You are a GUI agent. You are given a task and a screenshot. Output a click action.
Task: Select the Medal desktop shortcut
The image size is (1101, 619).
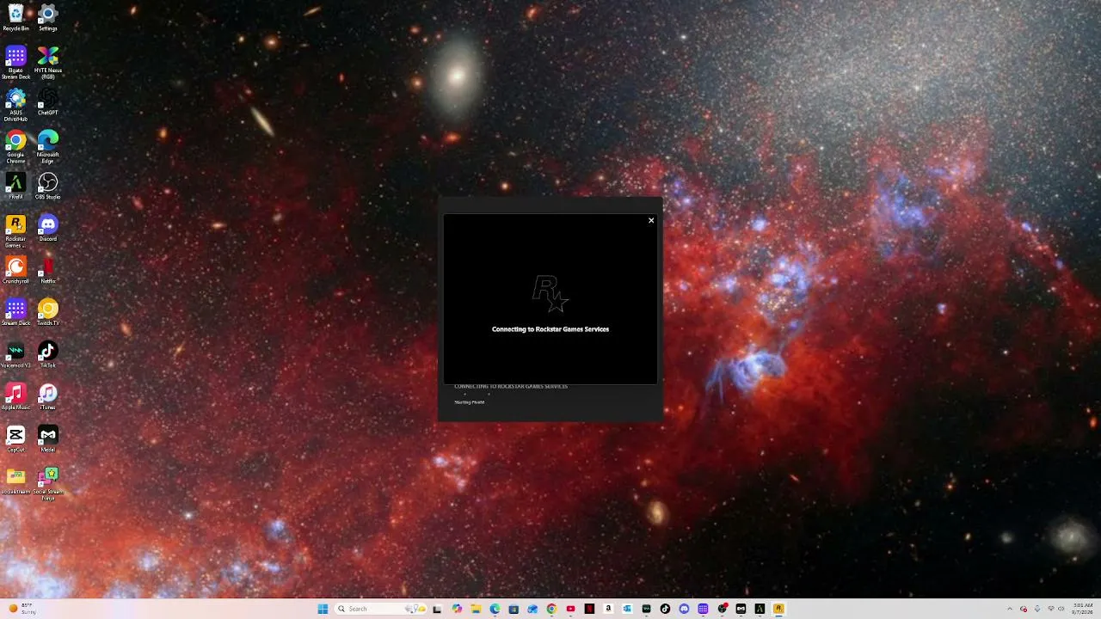48,439
